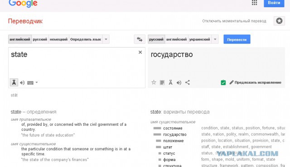
Task: Click the штат translation variant
Action: [168, 147]
